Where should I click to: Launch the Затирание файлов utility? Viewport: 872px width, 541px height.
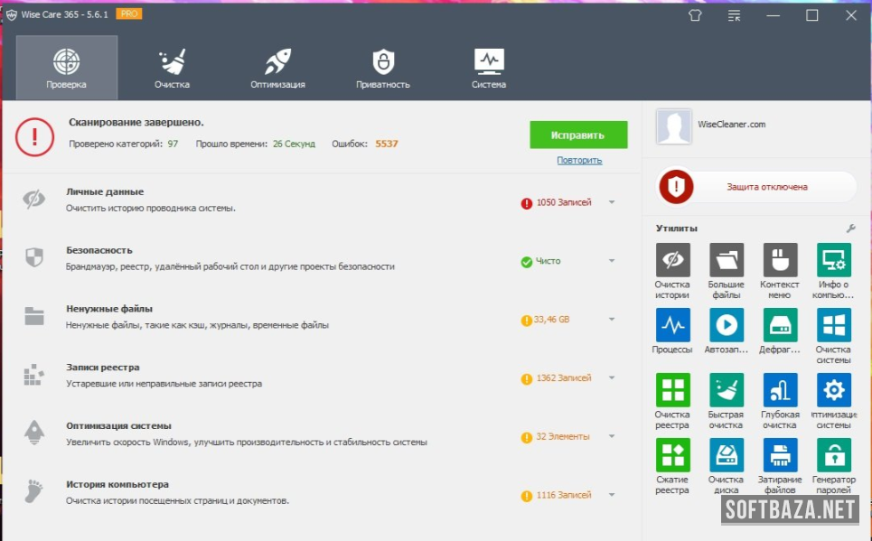tap(780, 455)
